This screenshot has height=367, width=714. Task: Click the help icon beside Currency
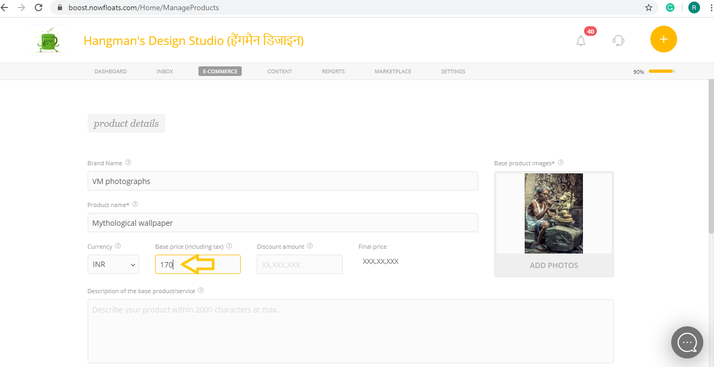click(118, 246)
